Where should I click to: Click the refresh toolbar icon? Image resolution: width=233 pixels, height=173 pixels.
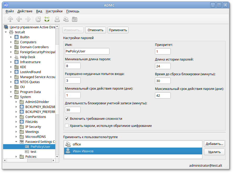38,19
